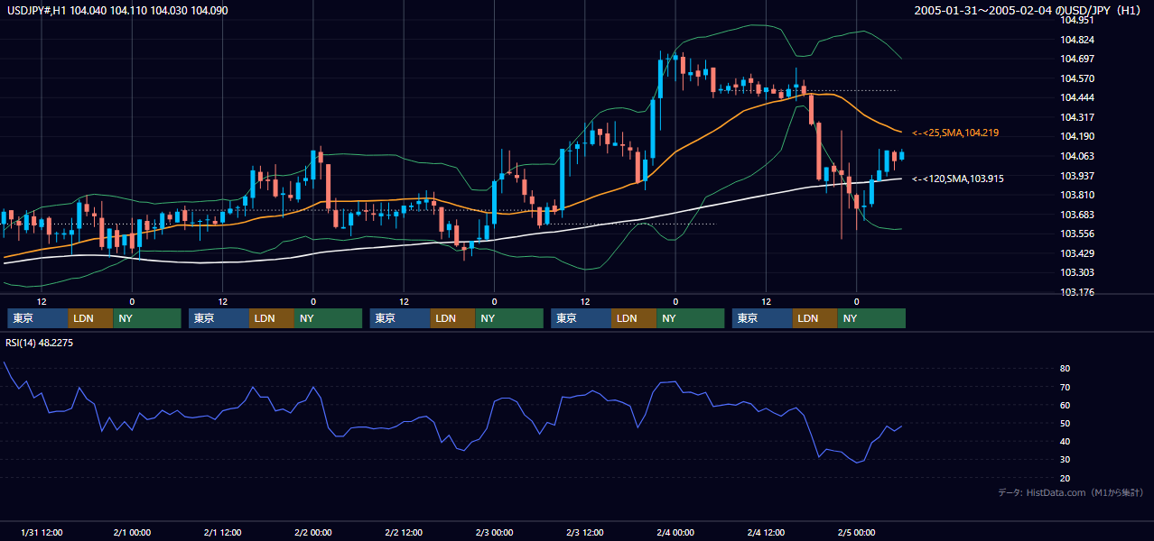Click the rightmost NY session block
The height and width of the screenshot is (541, 1154).
872,318
